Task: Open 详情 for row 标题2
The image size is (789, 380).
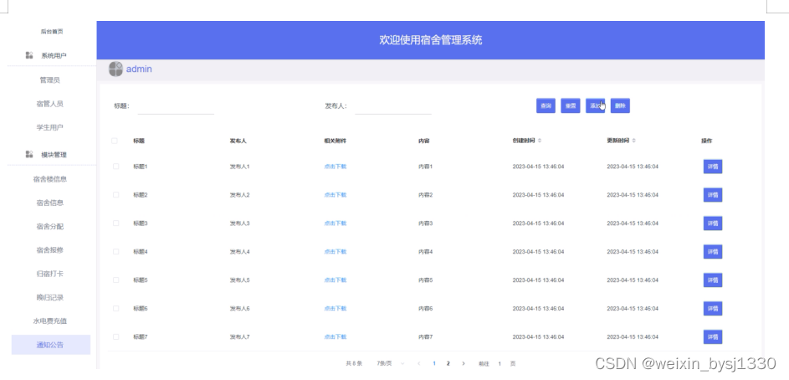Action: coord(713,195)
